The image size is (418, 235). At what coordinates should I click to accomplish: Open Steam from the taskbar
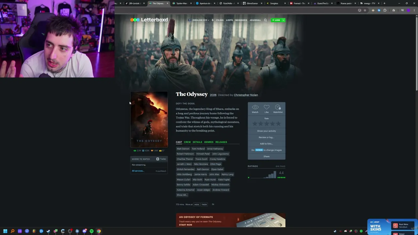click(x=48, y=231)
